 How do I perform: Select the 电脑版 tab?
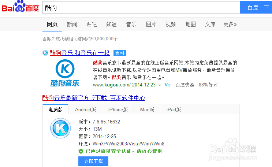pyautogui.click(x=56, y=110)
